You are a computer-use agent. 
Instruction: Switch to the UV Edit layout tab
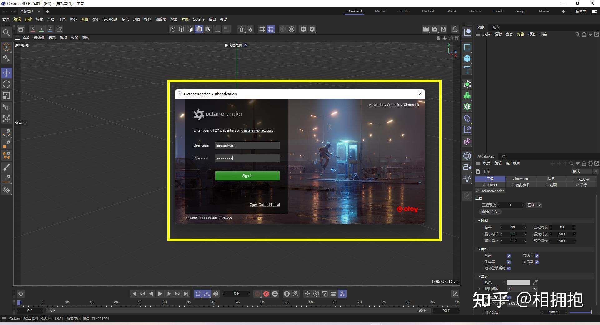pos(428,11)
